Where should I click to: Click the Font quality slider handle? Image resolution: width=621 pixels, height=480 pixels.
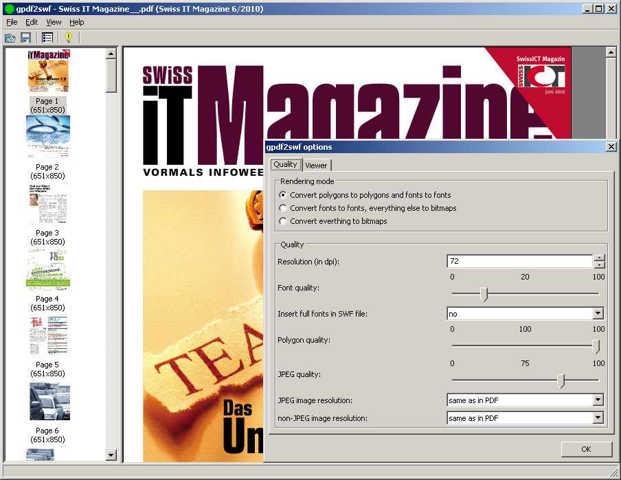(x=484, y=295)
